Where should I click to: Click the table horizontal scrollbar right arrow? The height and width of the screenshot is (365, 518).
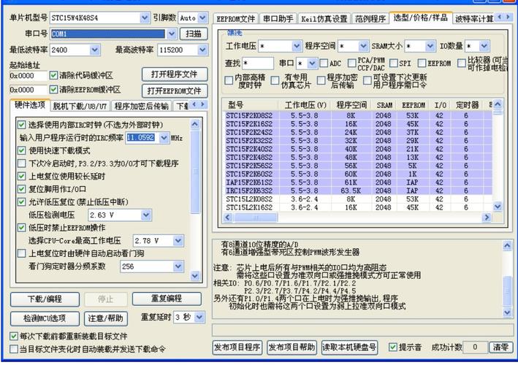[487, 218]
